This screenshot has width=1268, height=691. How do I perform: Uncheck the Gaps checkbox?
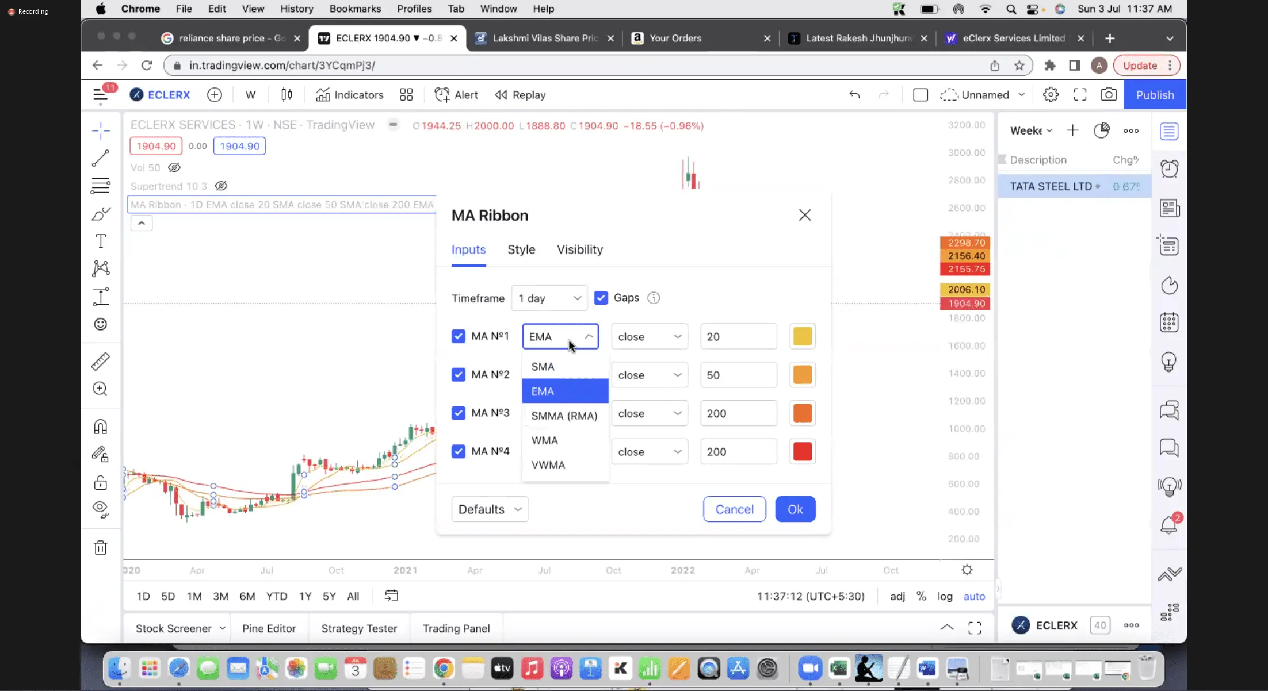[x=601, y=298]
